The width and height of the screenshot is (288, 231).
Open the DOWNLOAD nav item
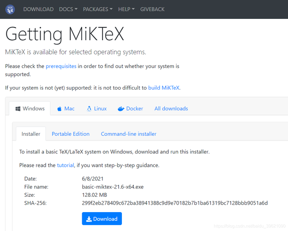(38, 9)
